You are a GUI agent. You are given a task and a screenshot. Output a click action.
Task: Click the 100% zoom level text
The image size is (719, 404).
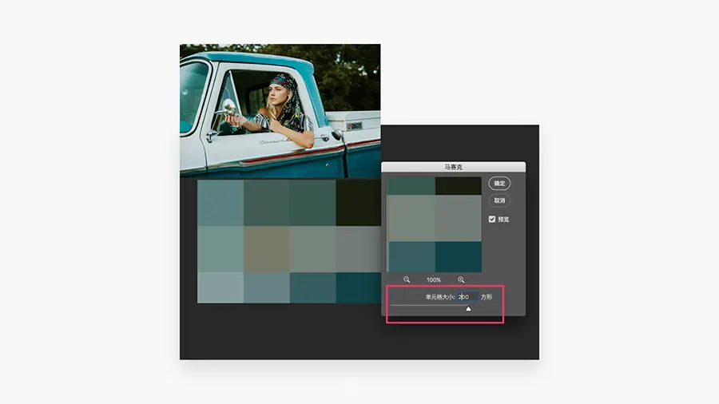434,280
